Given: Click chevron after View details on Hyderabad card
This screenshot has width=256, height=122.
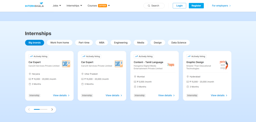Looking at the screenshot, I should click(x=226, y=95).
